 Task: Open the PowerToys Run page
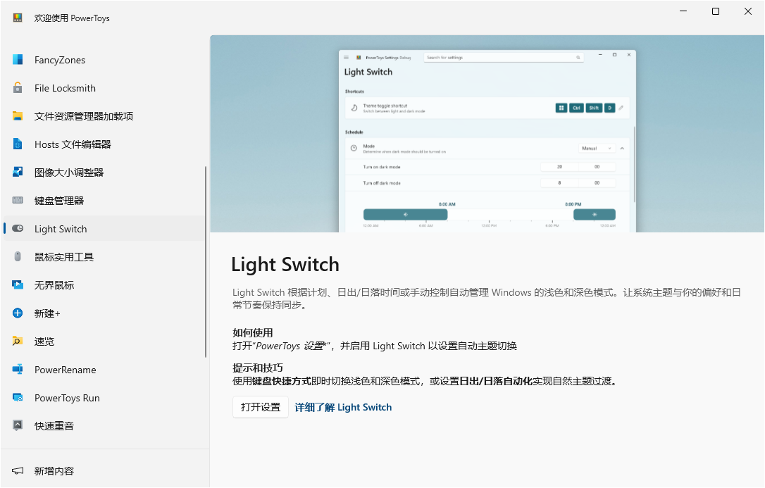click(x=68, y=398)
